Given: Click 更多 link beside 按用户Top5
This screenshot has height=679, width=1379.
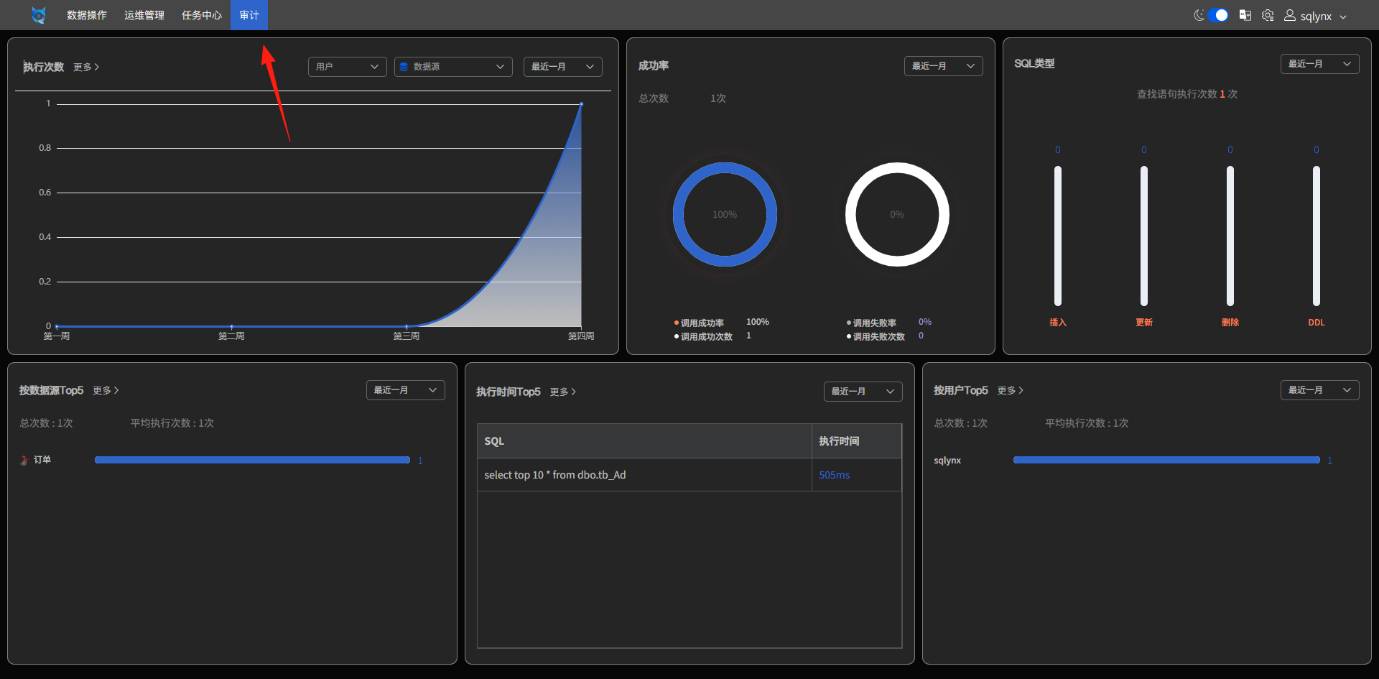Looking at the screenshot, I should tap(1011, 390).
